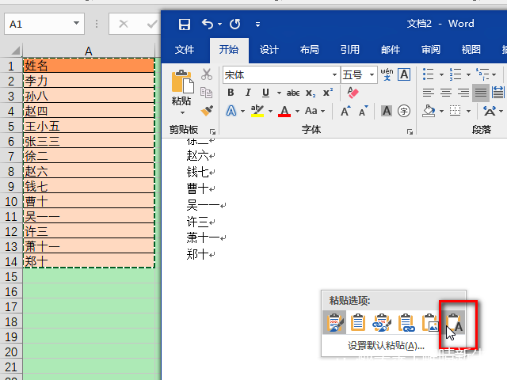Expand the 粘贴 dropdown arrow below paste
The width and height of the screenshot is (507, 380).
coord(182,112)
